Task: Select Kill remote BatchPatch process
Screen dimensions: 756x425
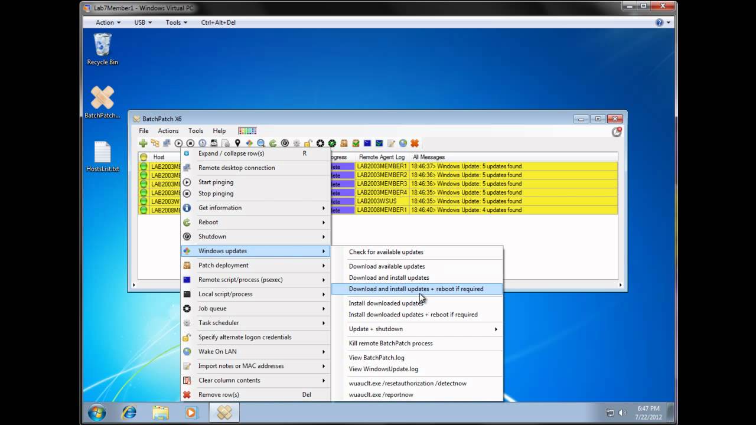Action: 417,343
